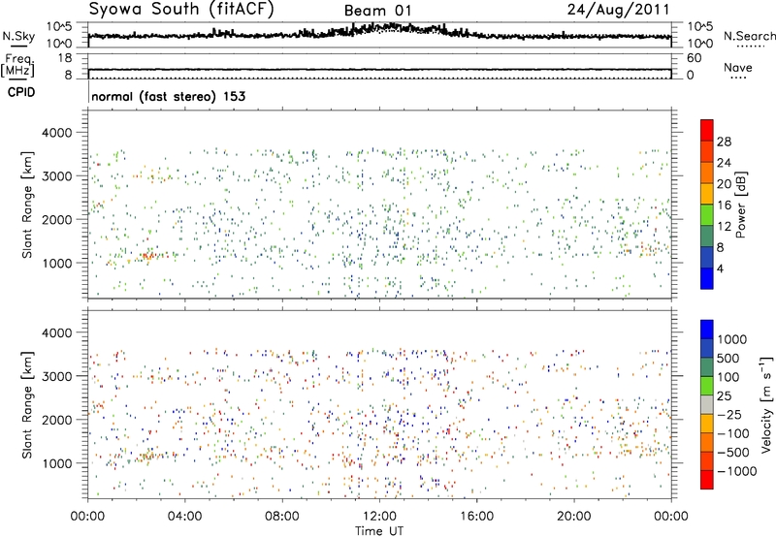Click the '20:00' time axis tick label
Screen dimensions: 776x537
pos(574,517)
